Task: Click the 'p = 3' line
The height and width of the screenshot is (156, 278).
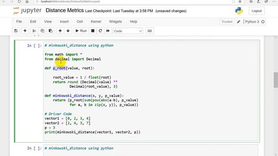Action: (x=50, y=128)
